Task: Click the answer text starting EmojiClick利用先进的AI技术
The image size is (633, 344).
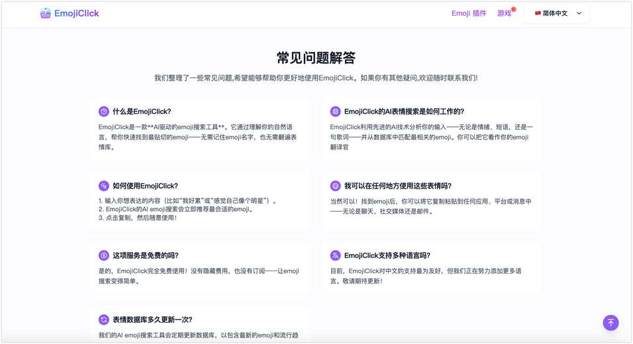Action: (x=432, y=137)
